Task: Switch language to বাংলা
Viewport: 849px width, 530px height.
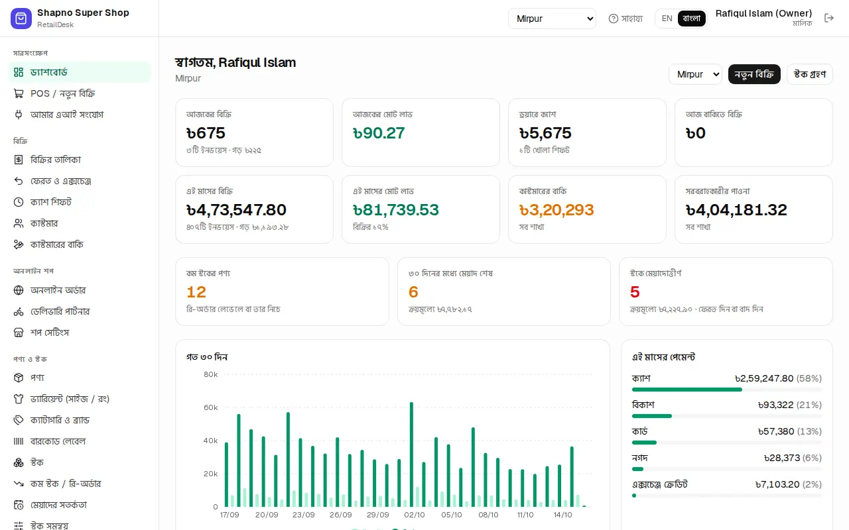Action: click(x=691, y=19)
